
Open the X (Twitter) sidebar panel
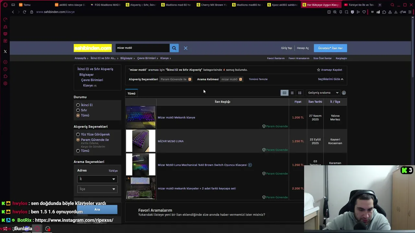tap(5, 51)
